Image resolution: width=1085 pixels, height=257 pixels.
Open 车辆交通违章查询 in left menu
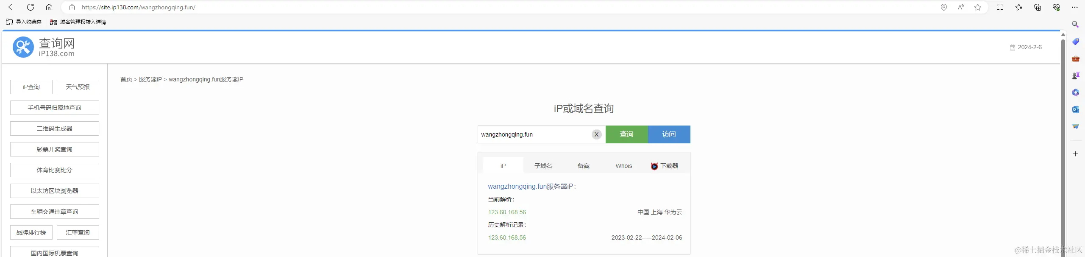tap(55, 212)
